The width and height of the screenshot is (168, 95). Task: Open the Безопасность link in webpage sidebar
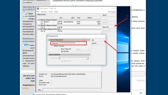(29, 40)
